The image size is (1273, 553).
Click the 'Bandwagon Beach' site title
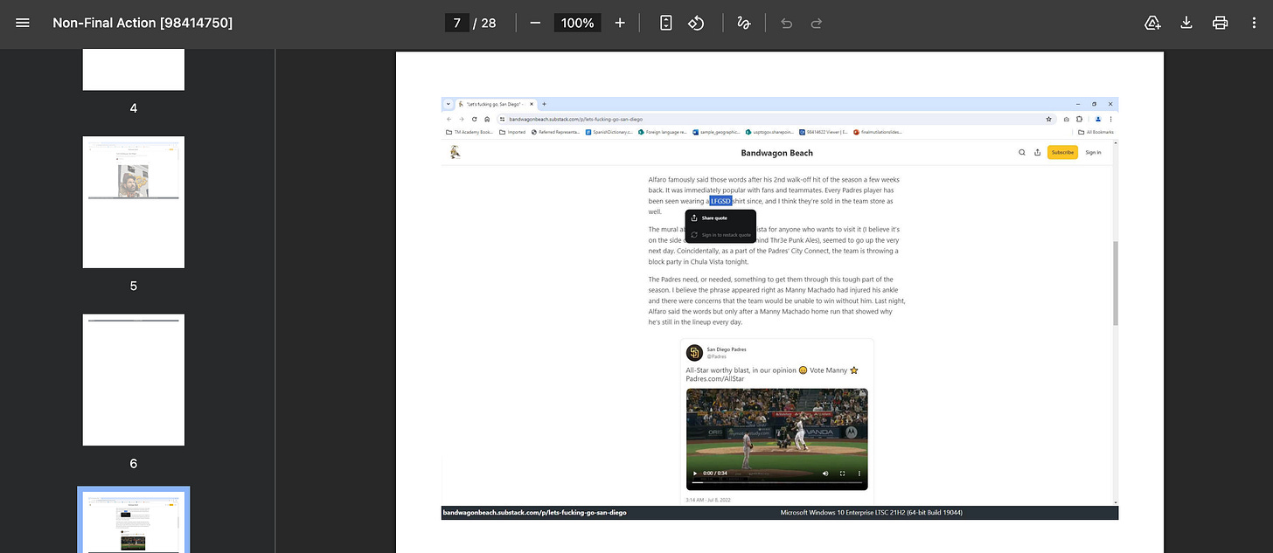pyautogui.click(x=776, y=153)
